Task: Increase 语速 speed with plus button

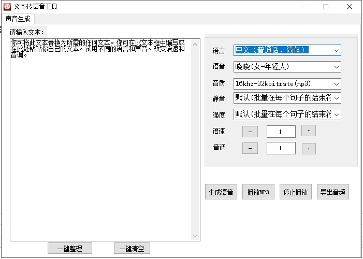Action: coord(308,132)
